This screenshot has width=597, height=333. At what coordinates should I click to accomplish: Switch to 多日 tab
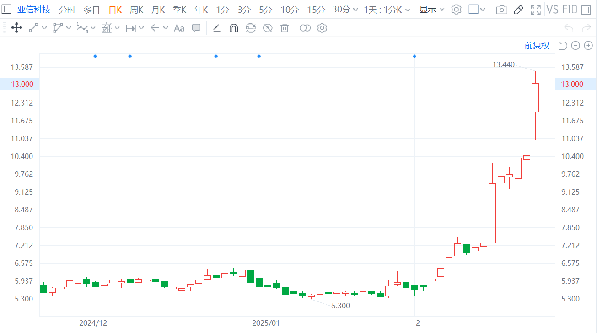(91, 9)
